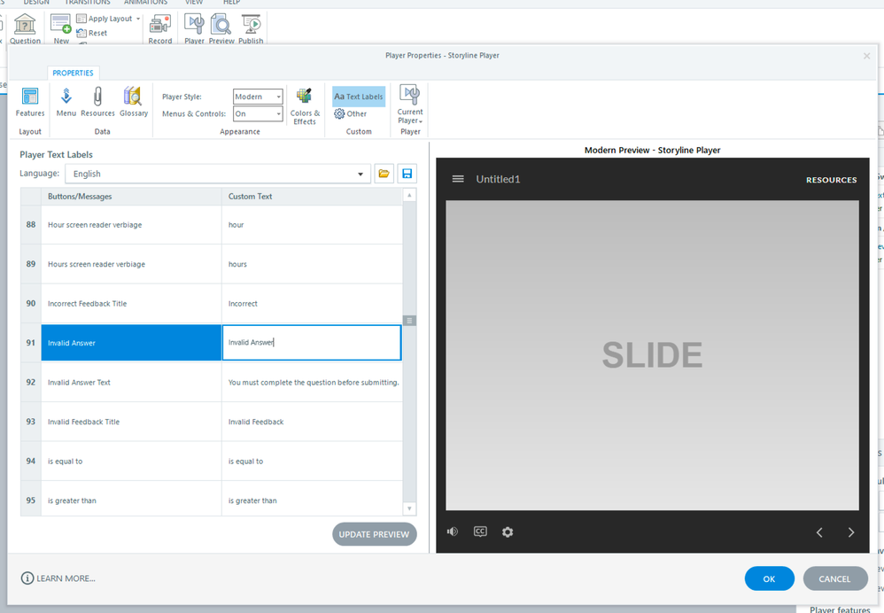Open the Features layout icon
The width and height of the screenshot is (884, 613).
[29, 102]
